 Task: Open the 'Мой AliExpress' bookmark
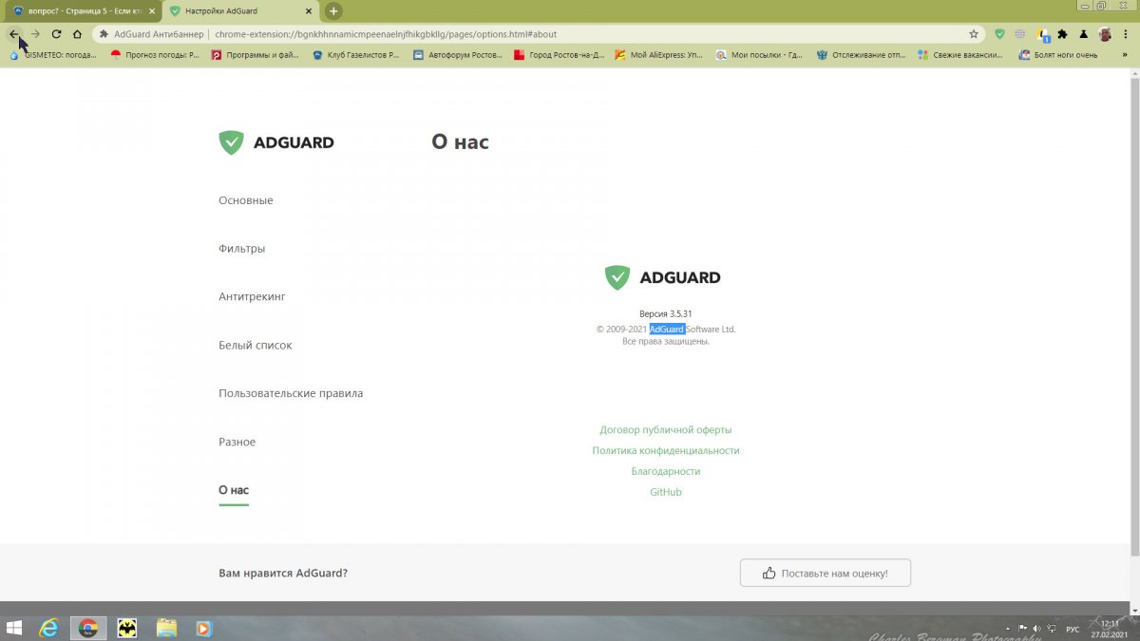click(x=659, y=55)
